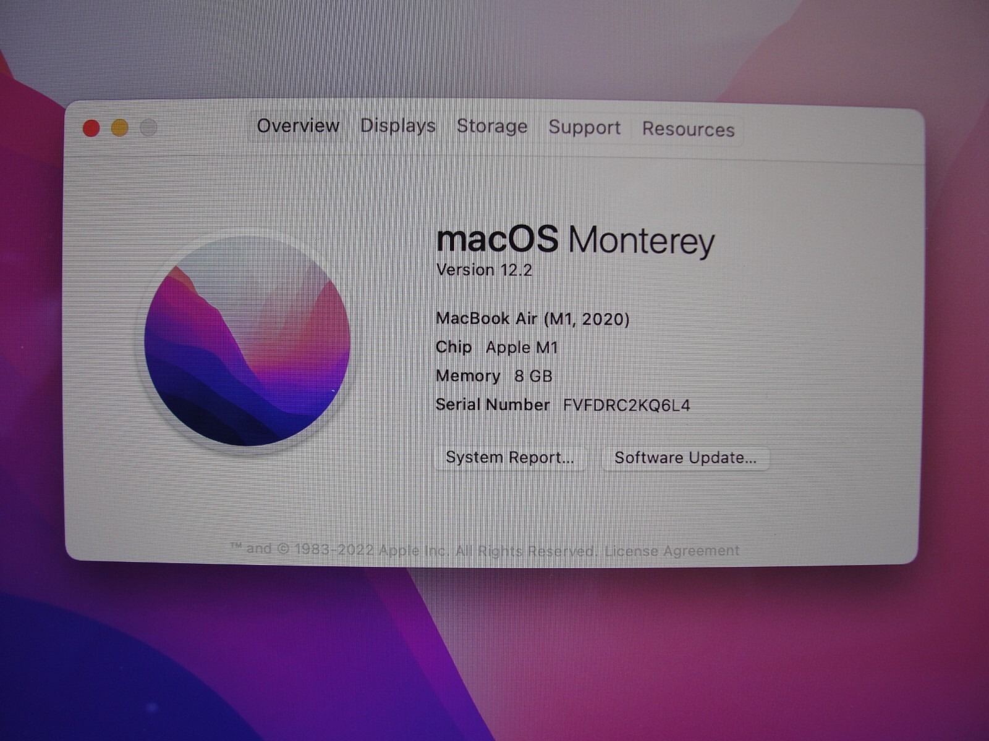Open System Report

click(x=510, y=458)
